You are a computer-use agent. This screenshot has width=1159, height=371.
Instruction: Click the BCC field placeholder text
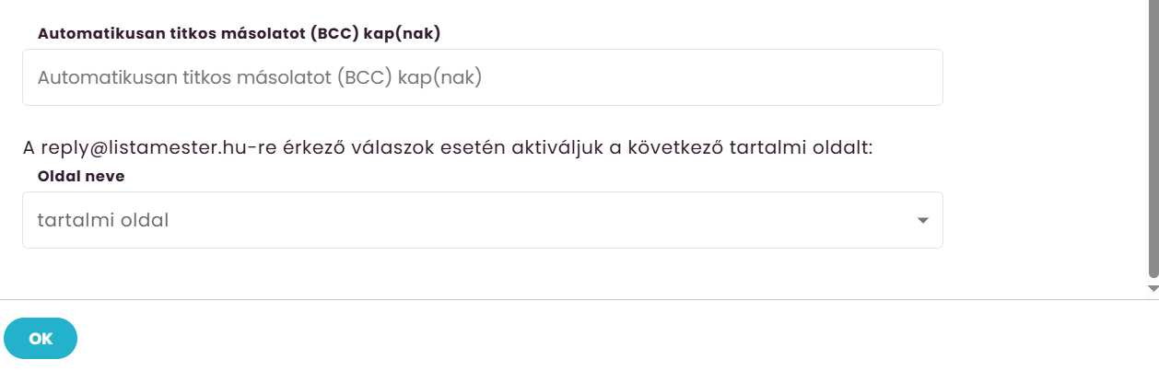260,78
